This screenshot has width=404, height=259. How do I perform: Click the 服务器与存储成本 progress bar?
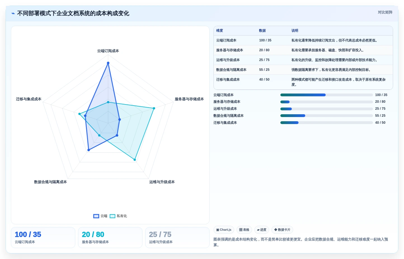(327, 102)
